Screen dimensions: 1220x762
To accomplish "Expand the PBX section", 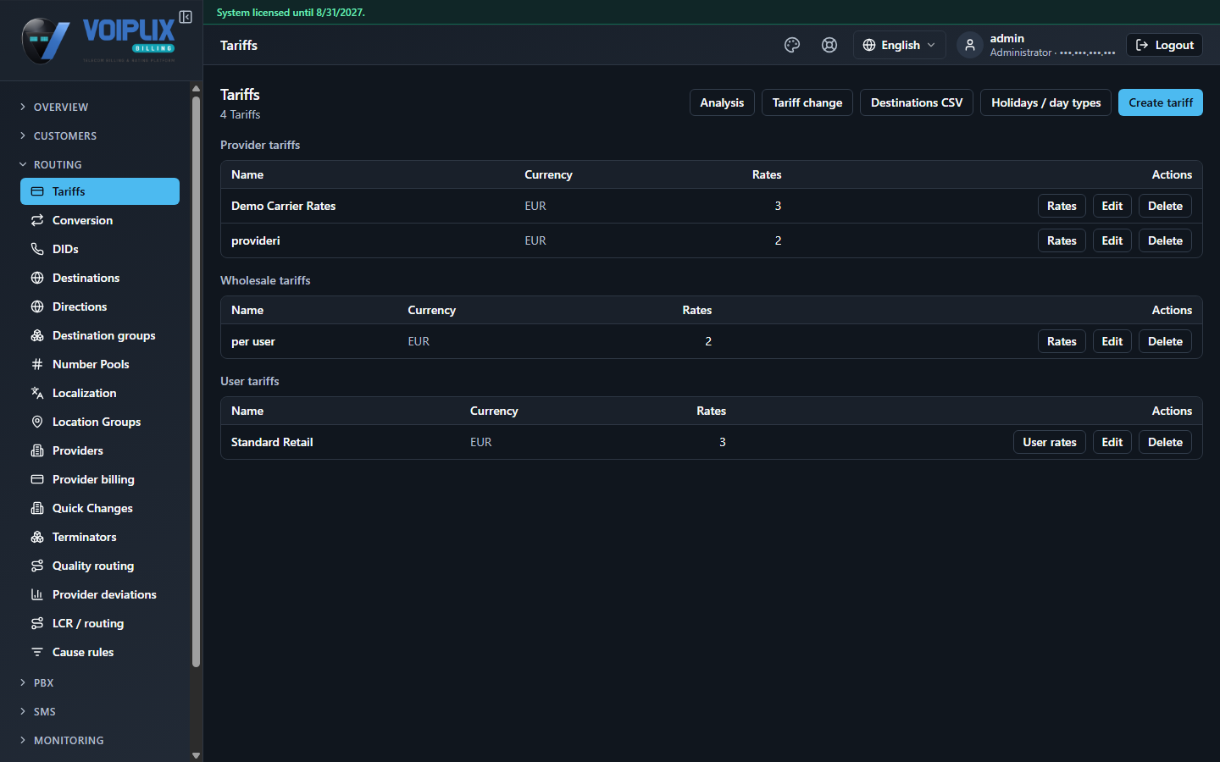I will click(100, 682).
